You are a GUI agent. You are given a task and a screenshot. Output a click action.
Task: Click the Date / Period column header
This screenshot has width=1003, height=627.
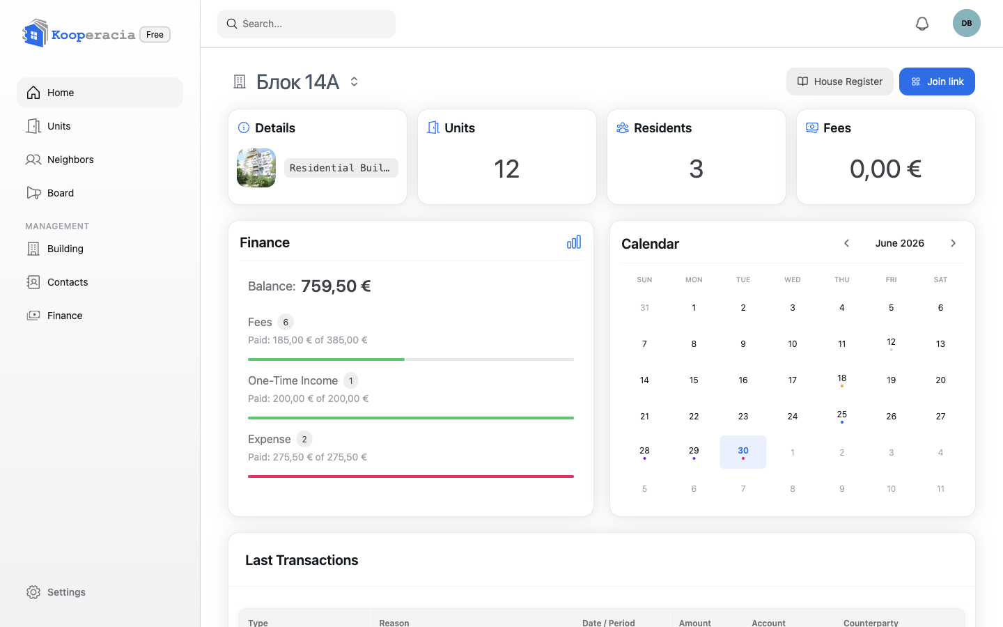coord(609,622)
